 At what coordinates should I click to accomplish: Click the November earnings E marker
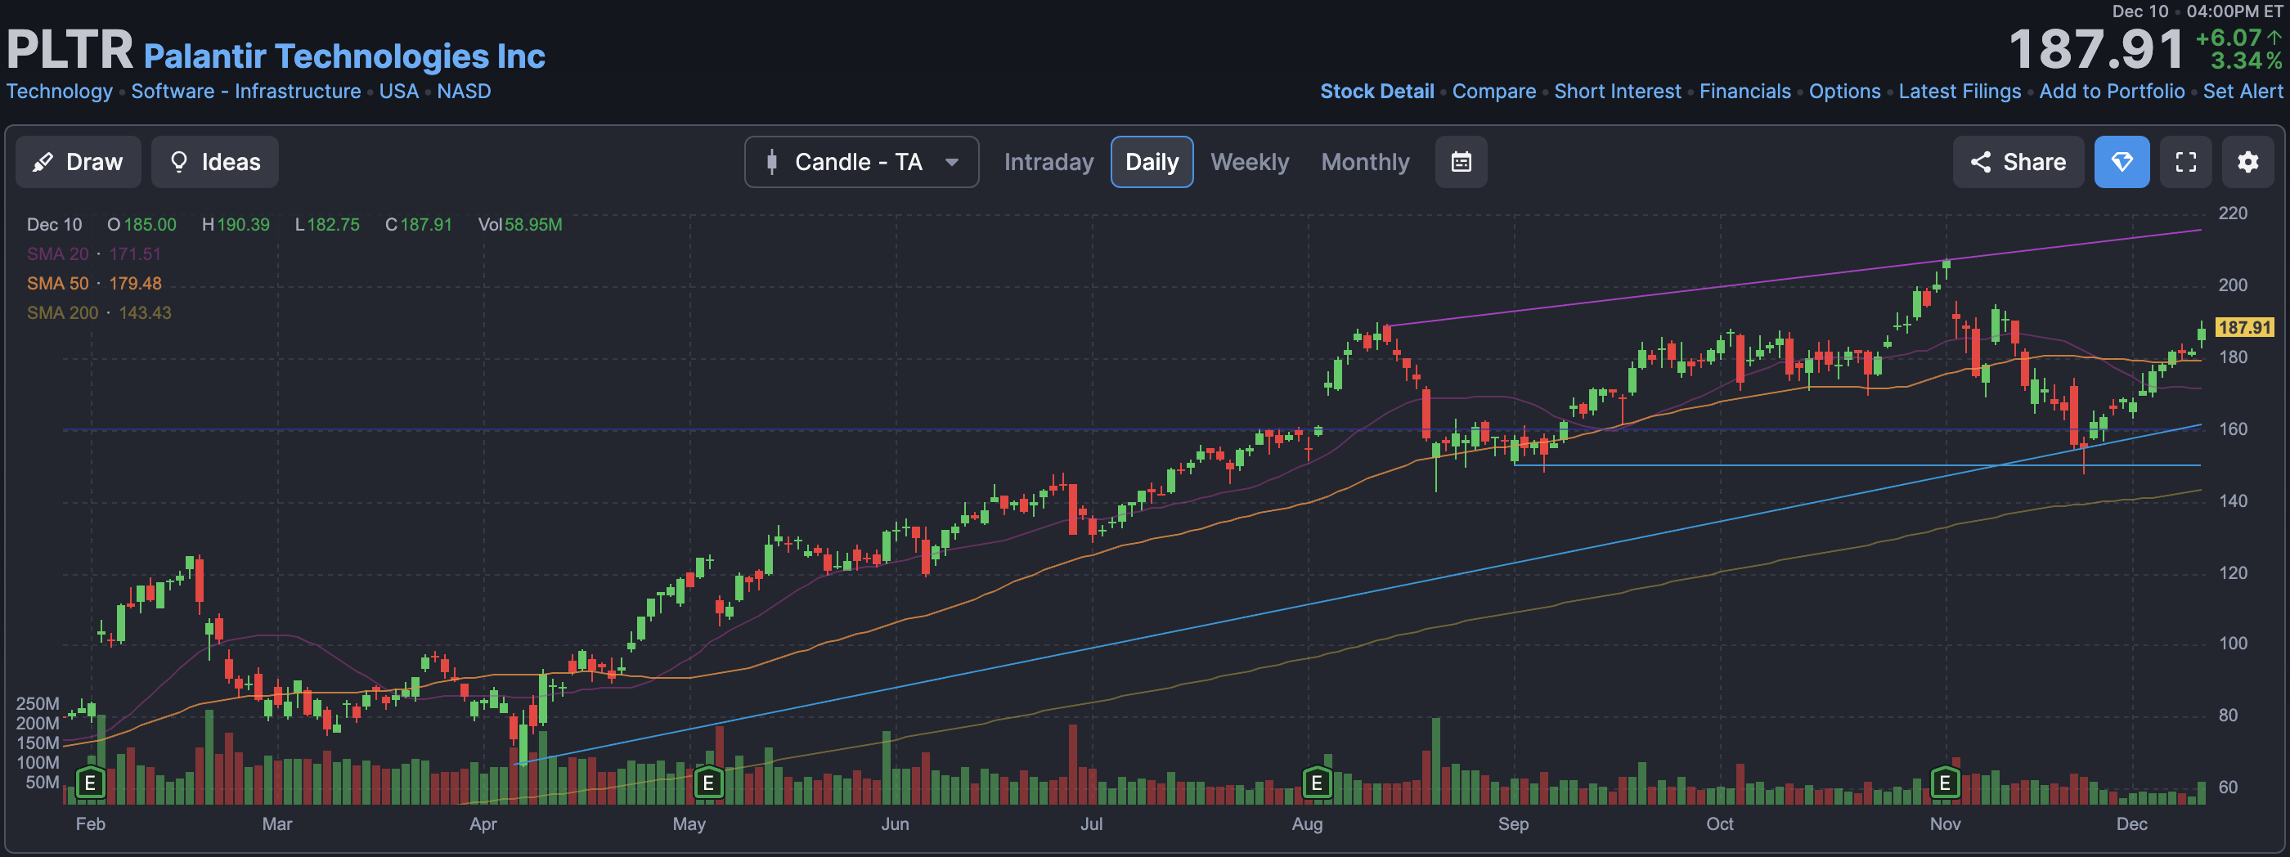click(1944, 783)
